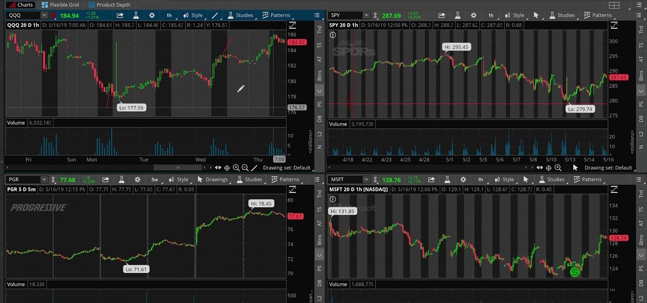Open the Product Depth tab
Screen dimensions: 647x303
click(x=109, y=5)
